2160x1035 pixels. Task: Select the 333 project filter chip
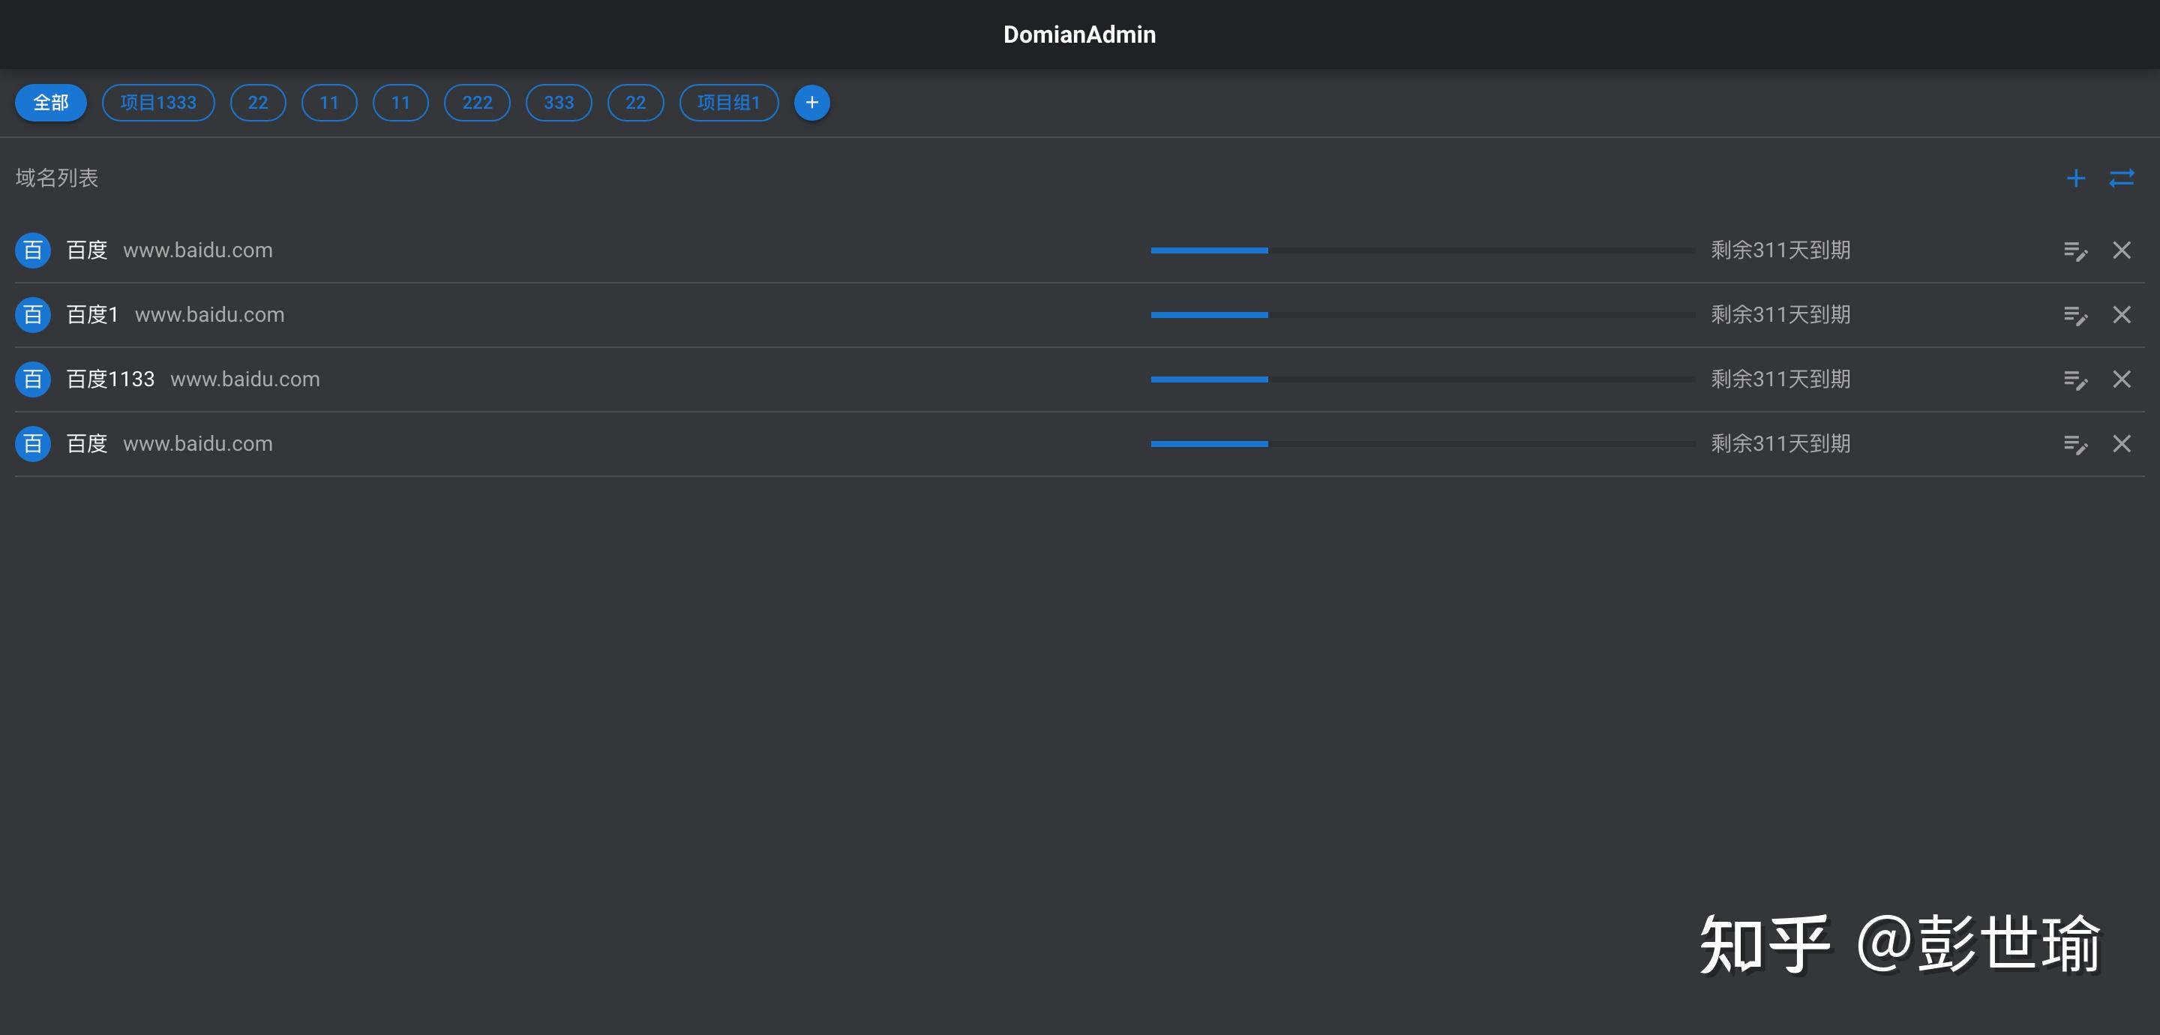coord(559,102)
